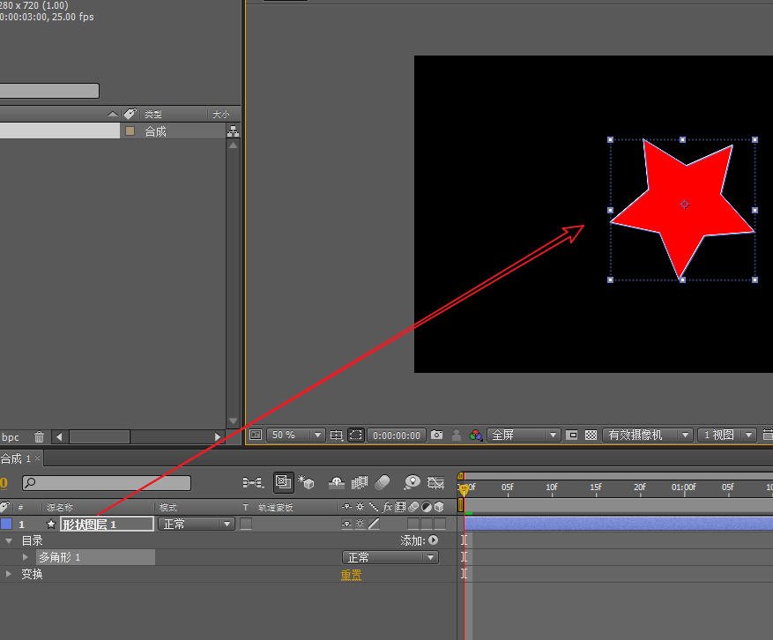Delete selected item with trash icon

[39, 437]
